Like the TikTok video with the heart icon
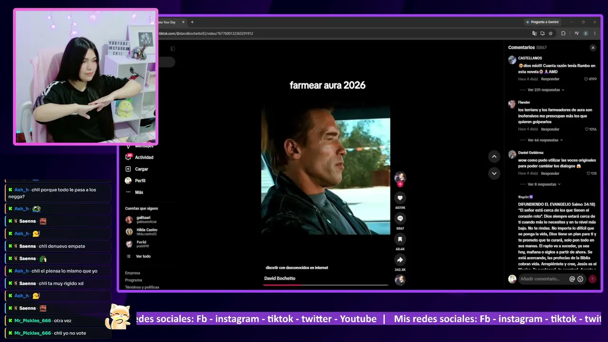608x342 pixels. (400, 198)
